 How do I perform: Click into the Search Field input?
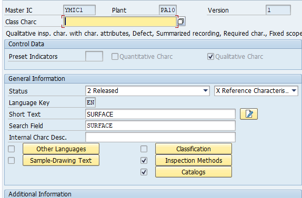click(x=160, y=126)
